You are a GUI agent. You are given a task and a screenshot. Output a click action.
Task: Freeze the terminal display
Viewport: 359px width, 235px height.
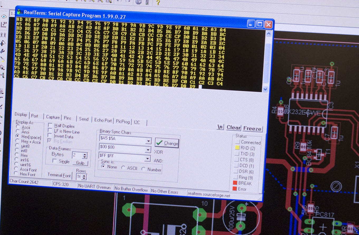pyautogui.click(x=252, y=128)
